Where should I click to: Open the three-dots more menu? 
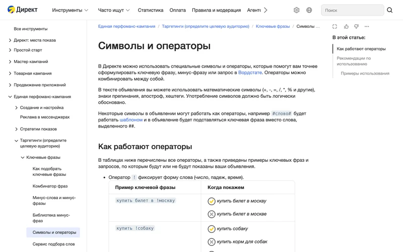(367, 27)
